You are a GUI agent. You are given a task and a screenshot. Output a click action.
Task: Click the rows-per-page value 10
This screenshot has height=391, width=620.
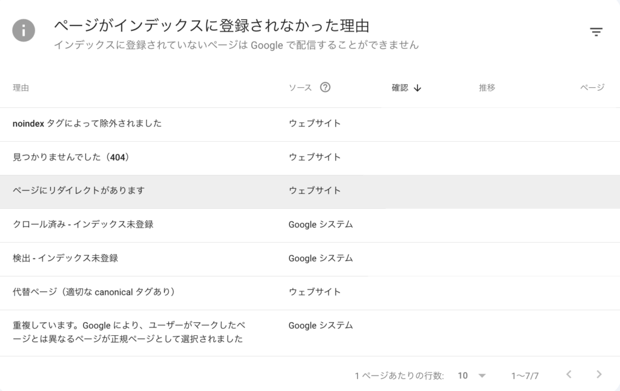pyautogui.click(x=463, y=376)
